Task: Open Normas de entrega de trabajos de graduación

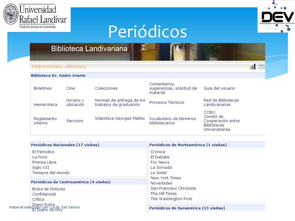Action: (x=120, y=103)
